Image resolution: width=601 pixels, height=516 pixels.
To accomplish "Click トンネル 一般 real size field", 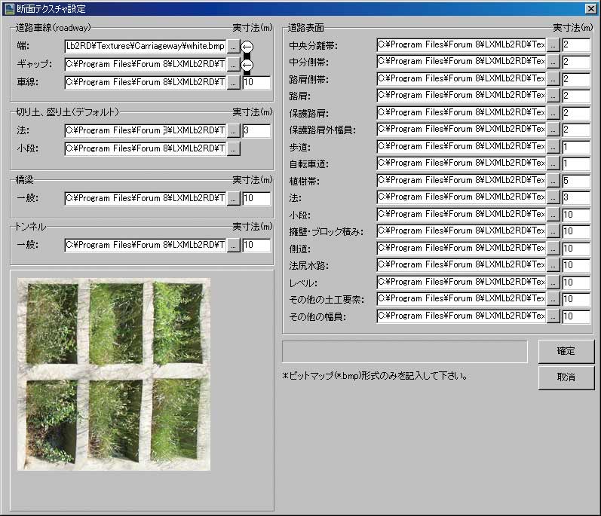I will (x=256, y=245).
